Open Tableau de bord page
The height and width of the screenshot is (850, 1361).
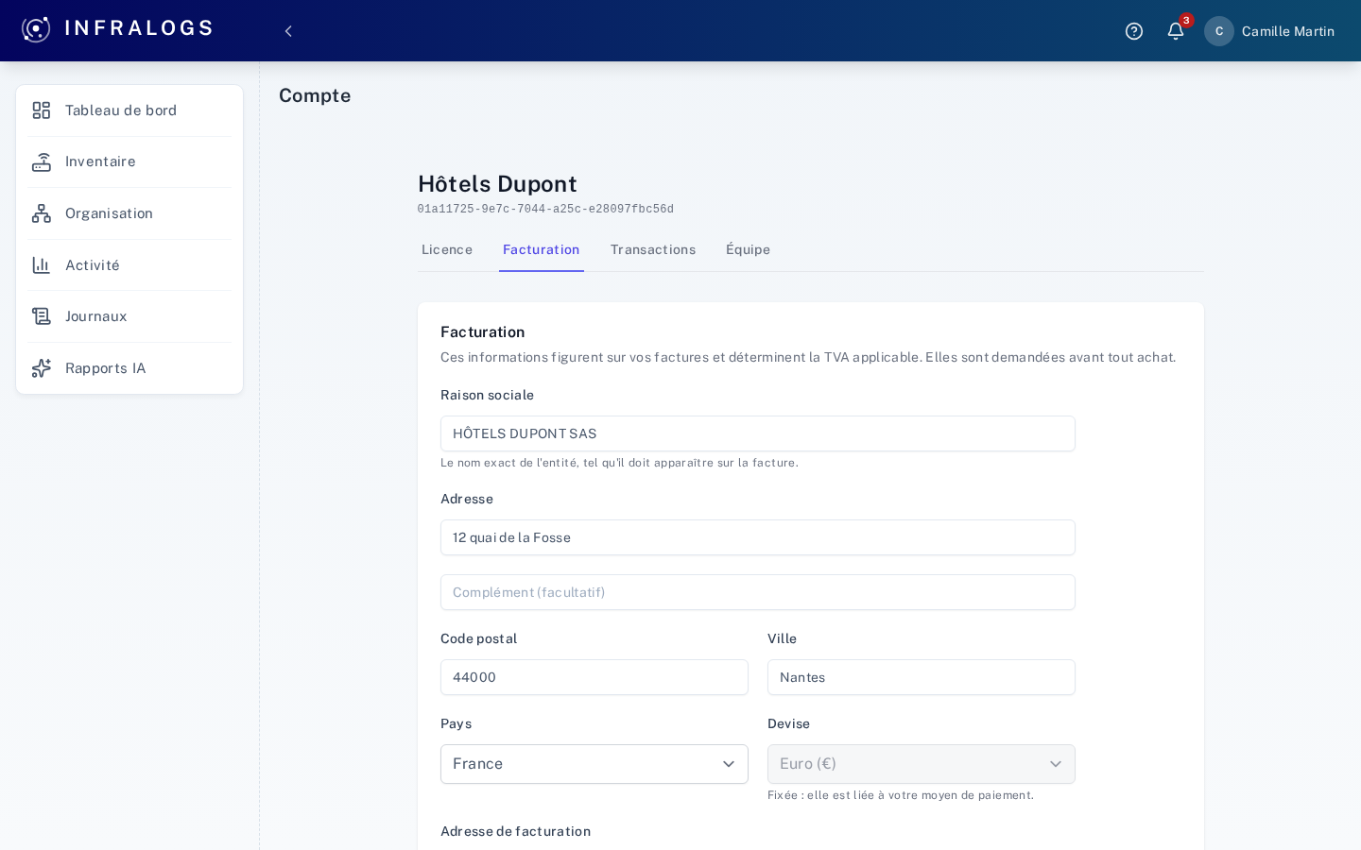pyautogui.click(x=129, y=110)
